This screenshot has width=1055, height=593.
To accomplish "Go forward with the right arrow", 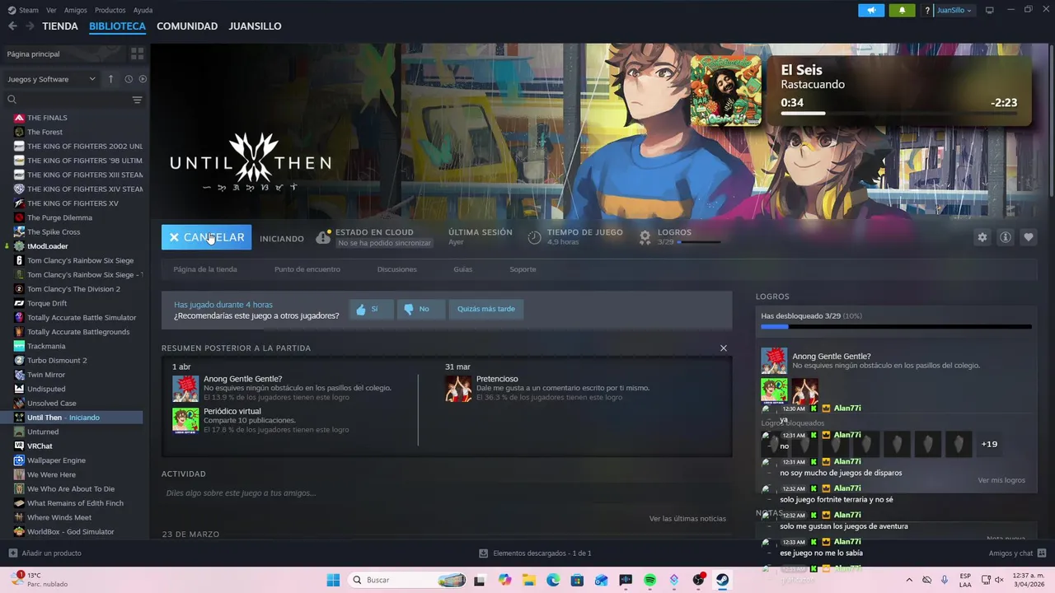I will click(x=30, y=26).
